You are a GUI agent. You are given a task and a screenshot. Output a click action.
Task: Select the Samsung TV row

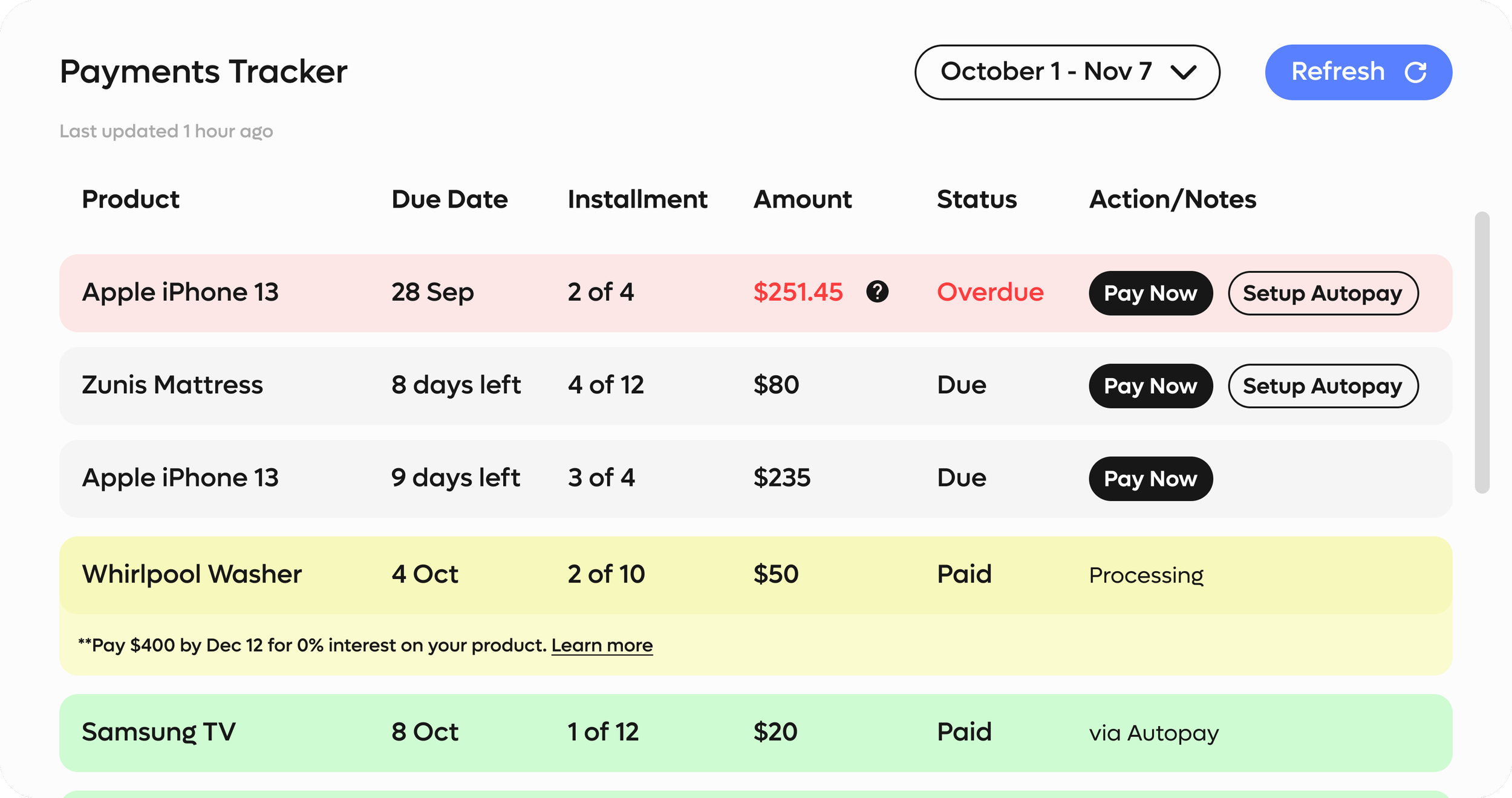(158, 732)
